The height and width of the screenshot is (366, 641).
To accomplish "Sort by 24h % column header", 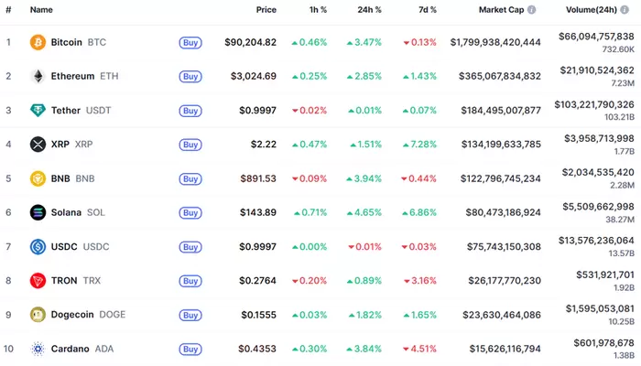I will 369,10.
